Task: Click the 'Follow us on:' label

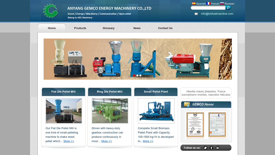Action: (192, 148)
